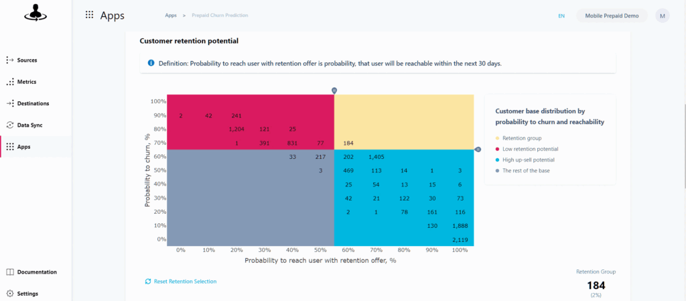The height and width of the screenshot is (301, 686).
Task: Click the definition info icon
Action: point(151,63)
